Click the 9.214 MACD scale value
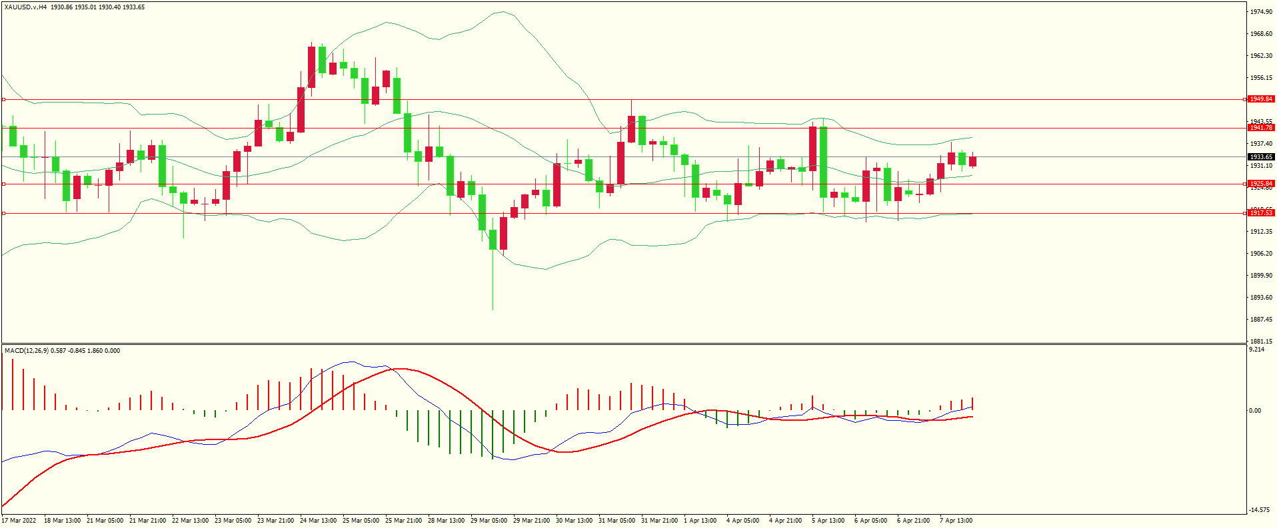Image resolution: width=1277 pixels, height=528 pixels. (1256, 350)
